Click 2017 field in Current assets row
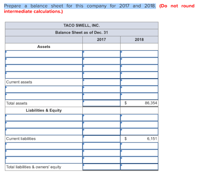This screenshot has height=176, width=199. (101, 82)
